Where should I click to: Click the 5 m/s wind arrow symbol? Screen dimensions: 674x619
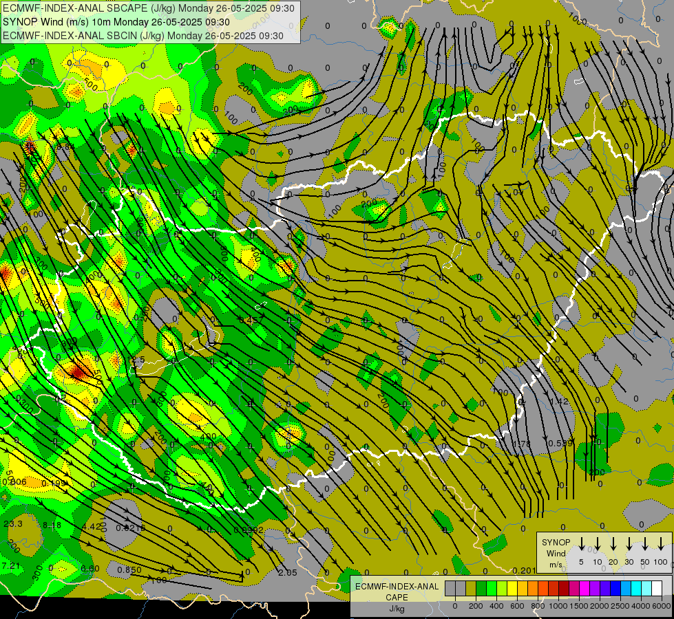click(x=582, y=544)
